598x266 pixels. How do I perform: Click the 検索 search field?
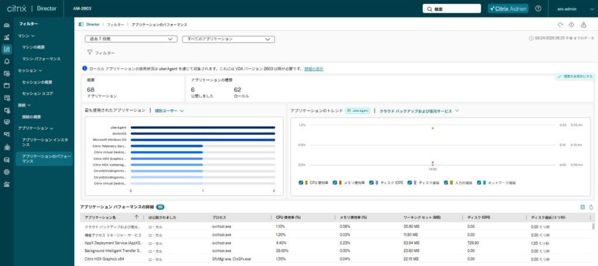tap(452, 9)
